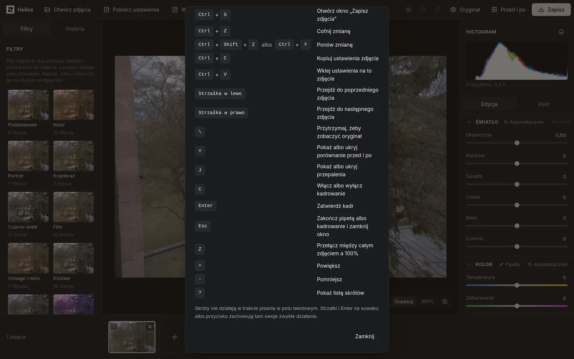Select the Vintage i retro filter thumbnail
The image size is (574, 359).
click(x=28, y=258)
